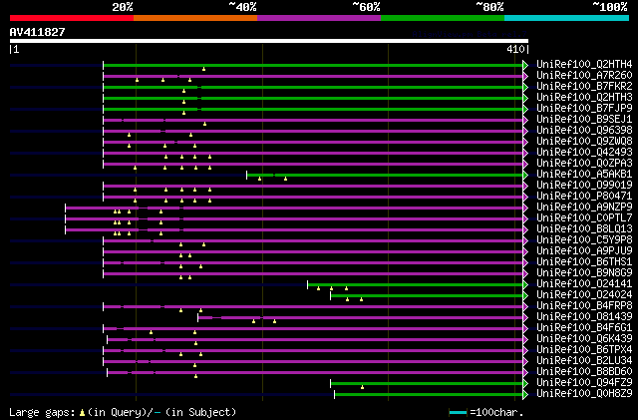
Task: Open the UniRef100_B9SEJ1 hit label
Action: (x=584, y=119)
